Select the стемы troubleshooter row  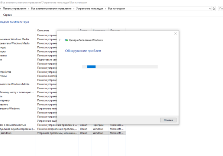click(29, 76)
